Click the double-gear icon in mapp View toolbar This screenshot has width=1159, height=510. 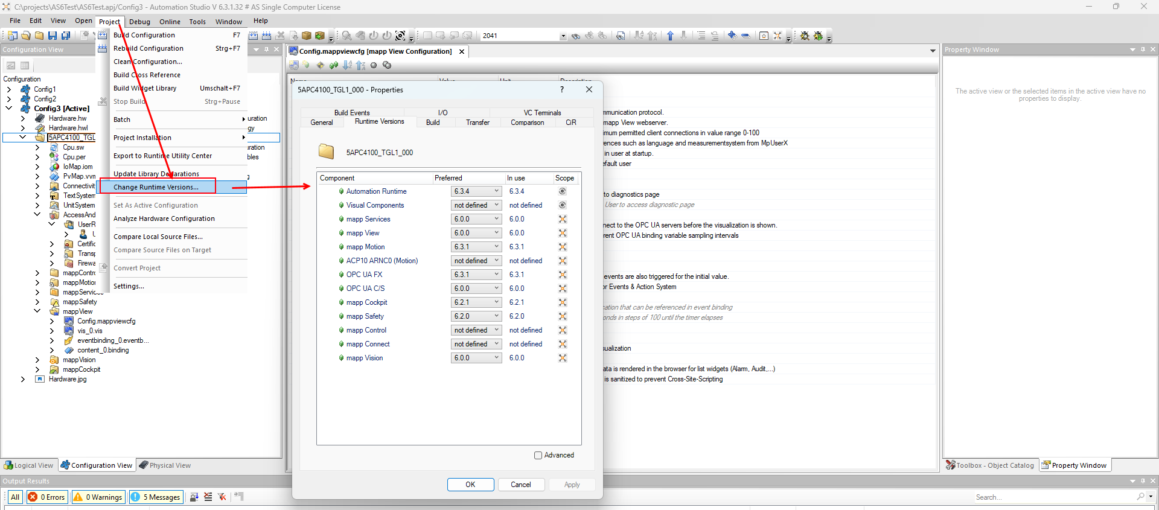pyautogui.click(x=387, y=65)
